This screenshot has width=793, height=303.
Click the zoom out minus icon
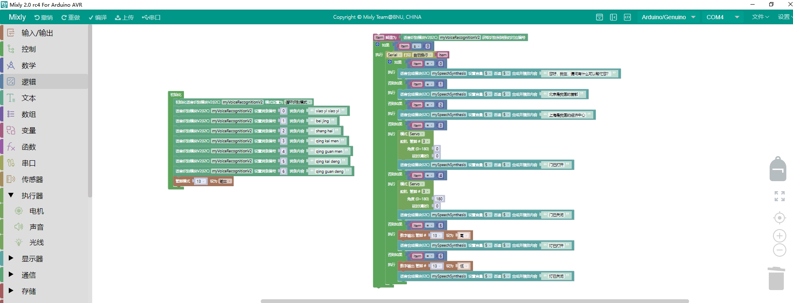(x=779, y=250)
